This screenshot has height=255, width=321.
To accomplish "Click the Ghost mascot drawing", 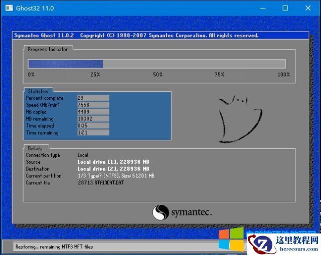I will click(x=240, y=119).
